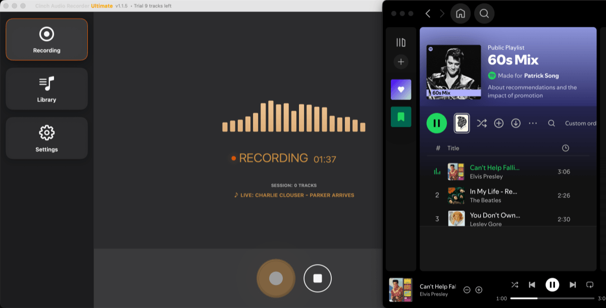Open the green bookmark Your Episodes item

[401, 117]
